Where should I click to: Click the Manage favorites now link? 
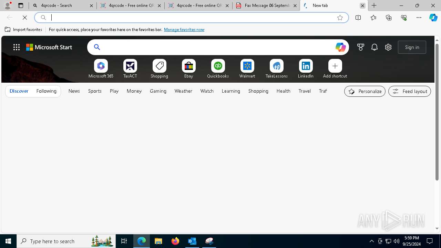[x=184, y=30]
